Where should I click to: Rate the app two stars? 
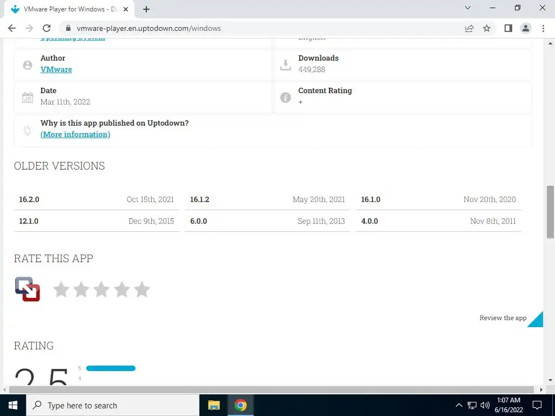(x=81, y=289)
